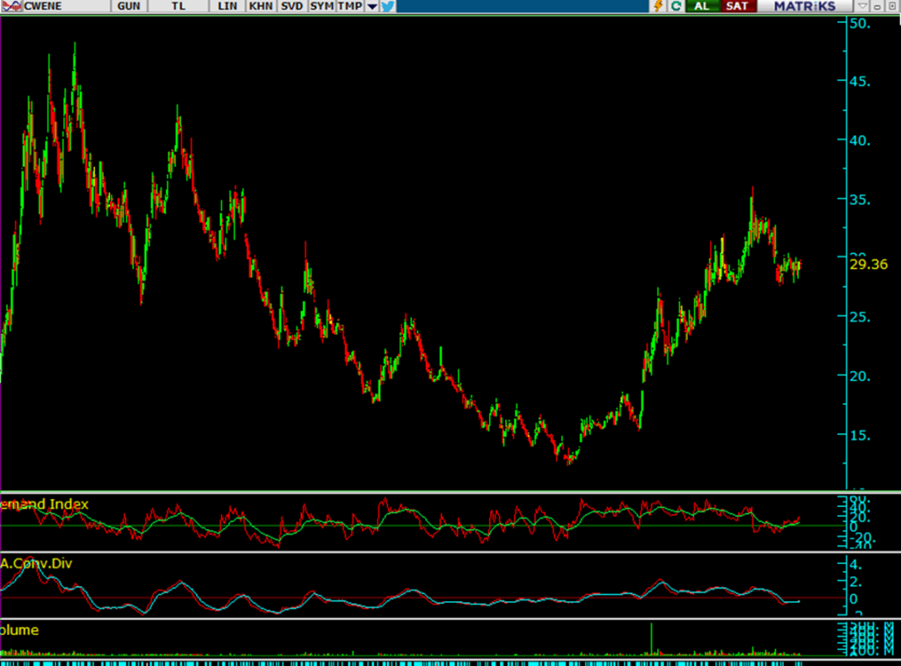Click the TMP toolbar item
This screenshot has height=666, width=901.
350,6
